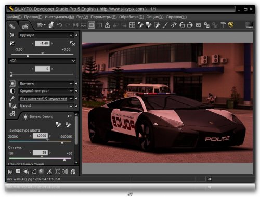This screenshot has height=197, width=260.
Task: Open the Опции menu
Action: pos(155,17)
